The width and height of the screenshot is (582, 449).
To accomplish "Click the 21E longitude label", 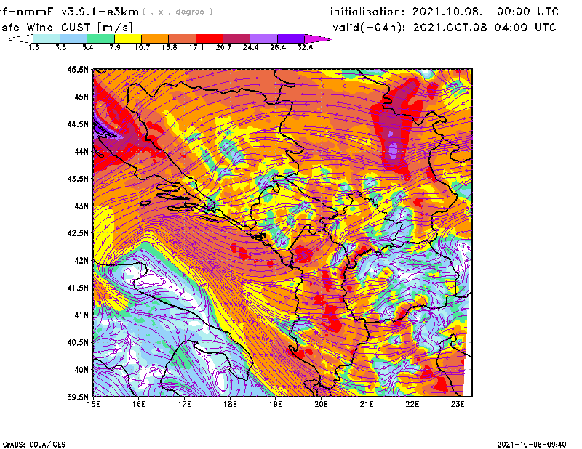I will click(367, 405).
